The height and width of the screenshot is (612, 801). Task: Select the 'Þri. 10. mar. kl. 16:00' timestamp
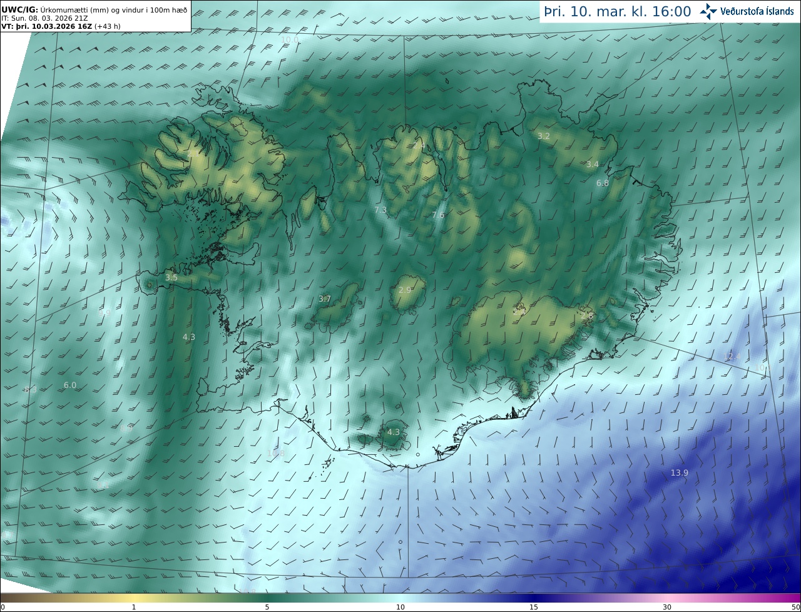(x=618, y=12)
